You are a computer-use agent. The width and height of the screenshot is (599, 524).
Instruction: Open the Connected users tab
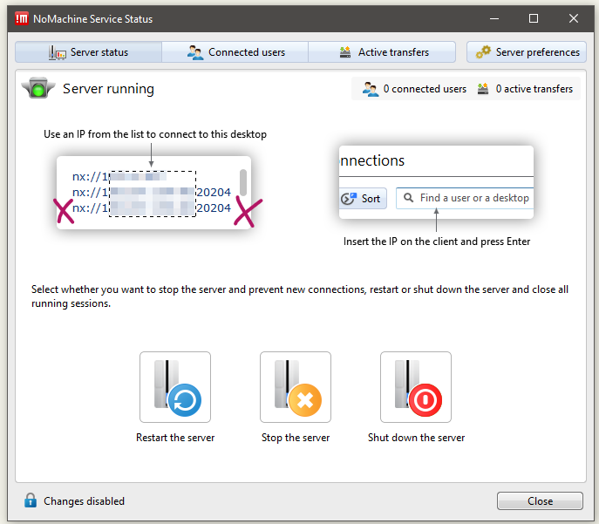point(235,52)
